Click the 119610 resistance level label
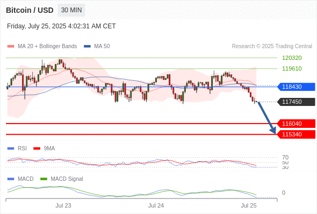The width and height of the screenshot is (317, 214). pyautogui.click(x=292, y=68)
